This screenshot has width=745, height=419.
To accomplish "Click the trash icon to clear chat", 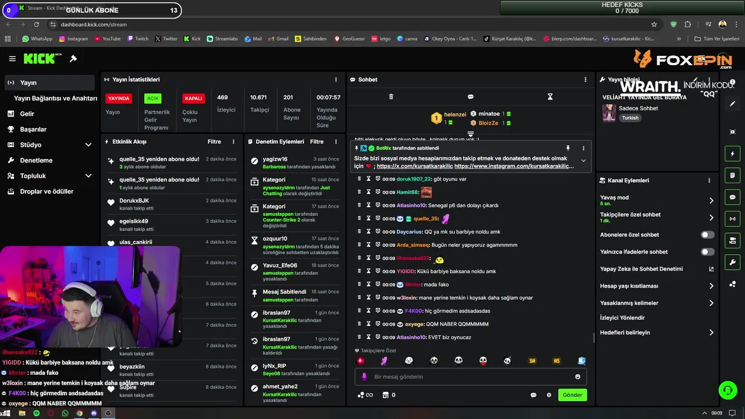I will click(391, 97).
